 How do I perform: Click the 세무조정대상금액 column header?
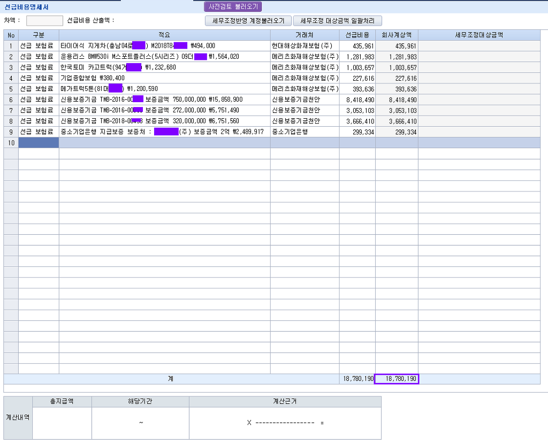(x=479, y=35)
